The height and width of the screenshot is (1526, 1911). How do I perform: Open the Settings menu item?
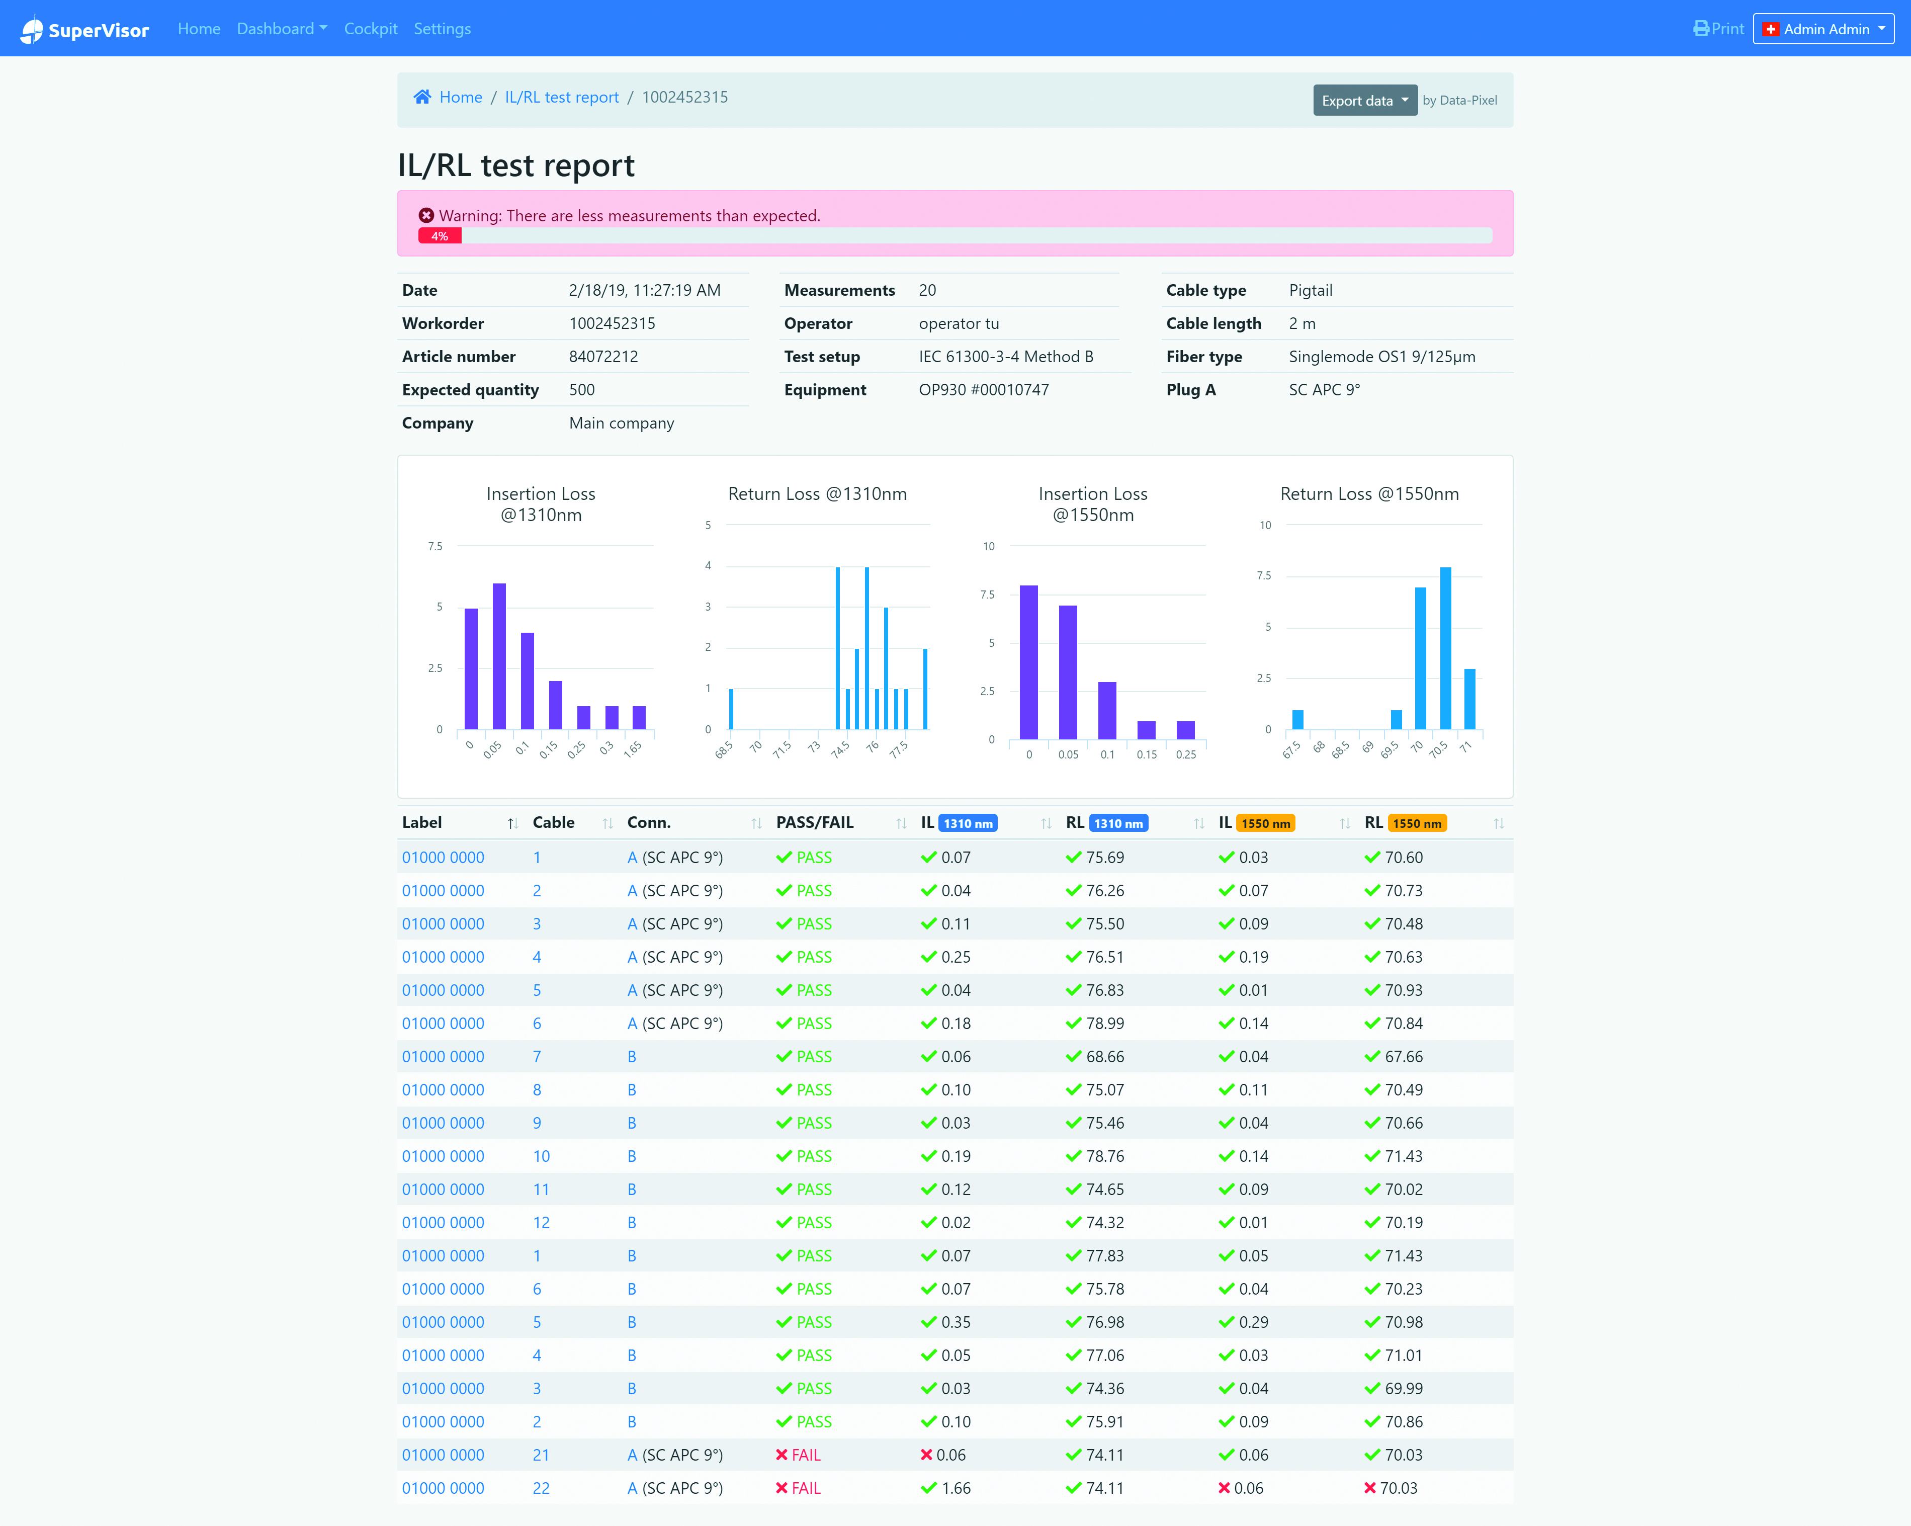pyautogui.click(x=442, y=28)
